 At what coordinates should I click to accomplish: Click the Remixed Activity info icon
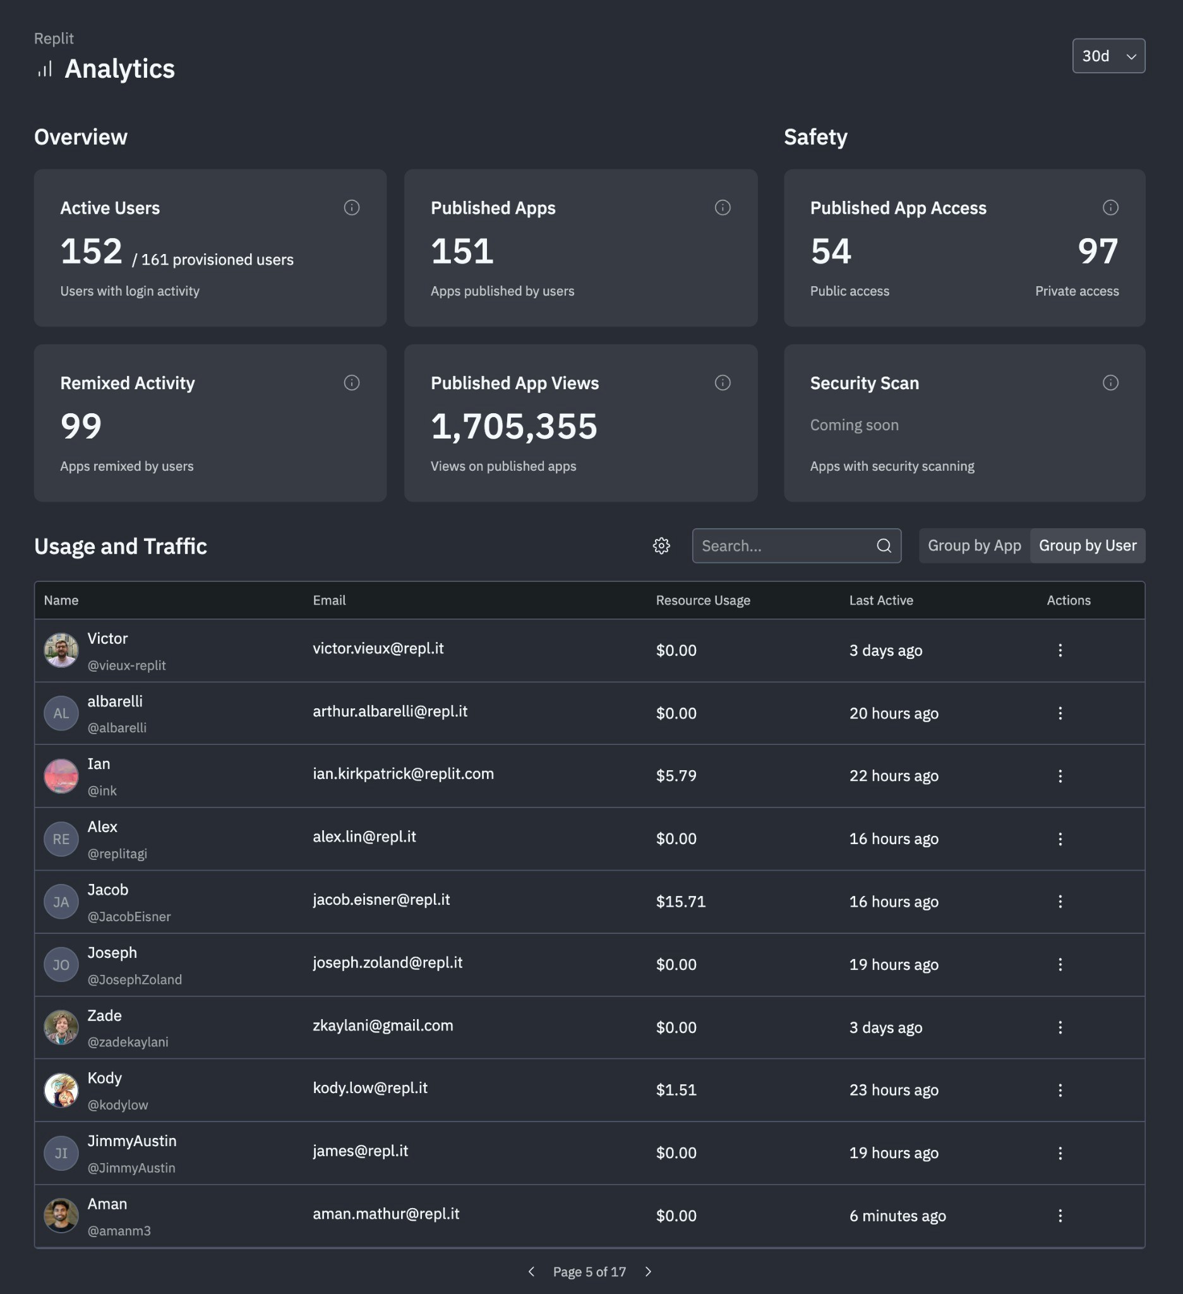coord(352,382)
